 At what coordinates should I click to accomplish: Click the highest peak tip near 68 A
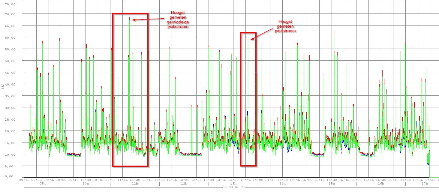[129, 19]
